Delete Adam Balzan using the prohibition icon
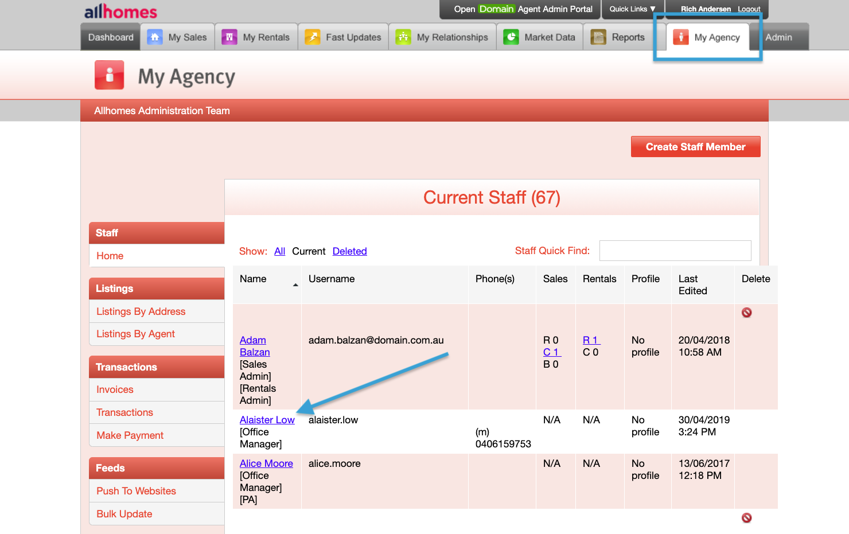Screen dimensions: 849x534 747,312
